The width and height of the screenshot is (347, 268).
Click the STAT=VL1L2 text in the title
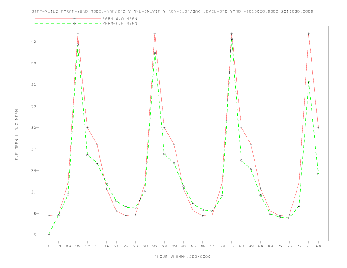pyautogui.click(x=45, y=11)
